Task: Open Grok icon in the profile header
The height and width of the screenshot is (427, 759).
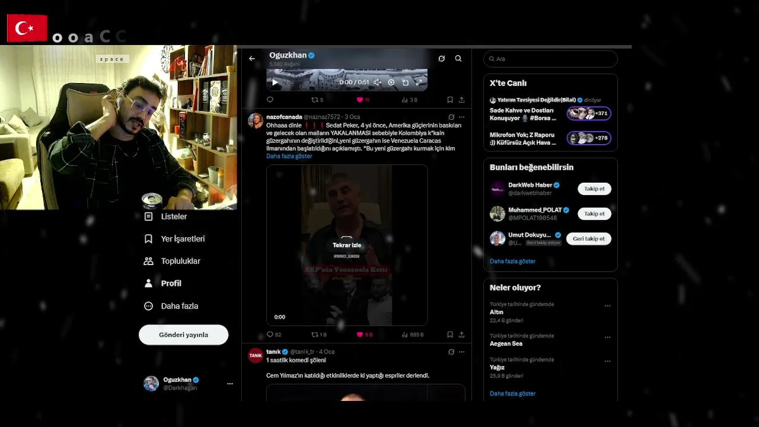Action: pos(441,59)
